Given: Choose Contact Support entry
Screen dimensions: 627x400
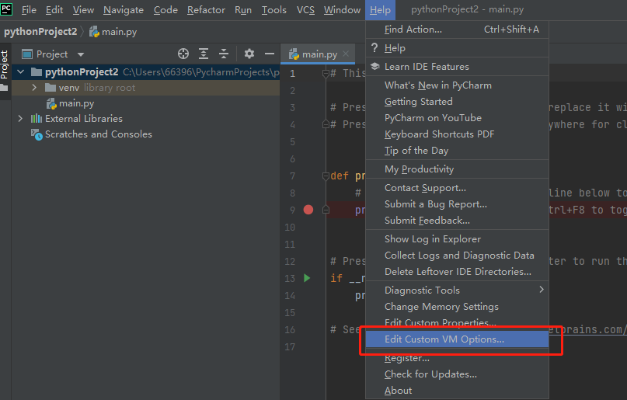Looking at the screenshot, I should (x=457, y=188).
